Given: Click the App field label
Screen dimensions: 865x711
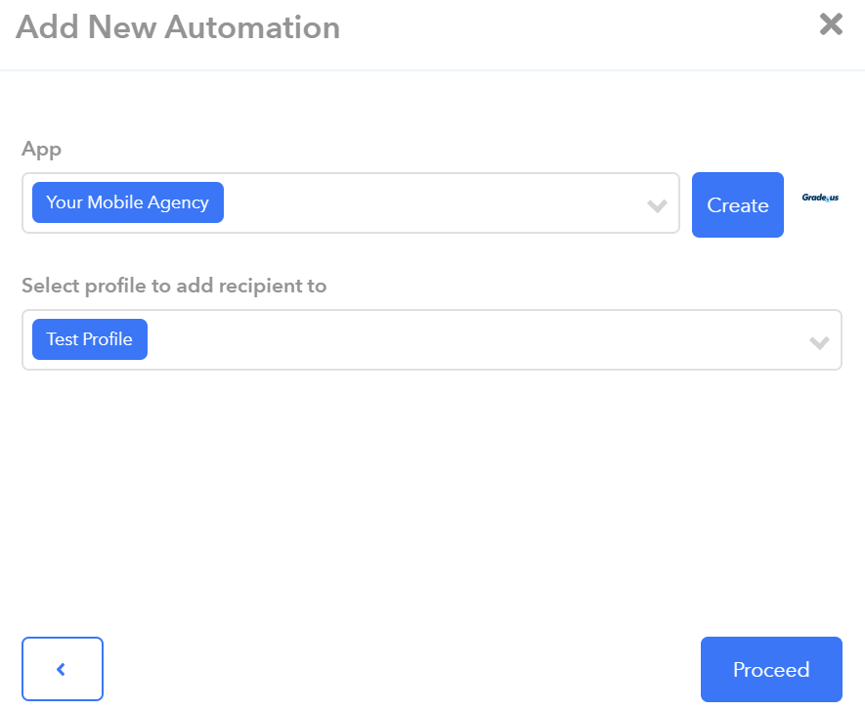Looking at the screenshot, I should (x=41, y=149).
